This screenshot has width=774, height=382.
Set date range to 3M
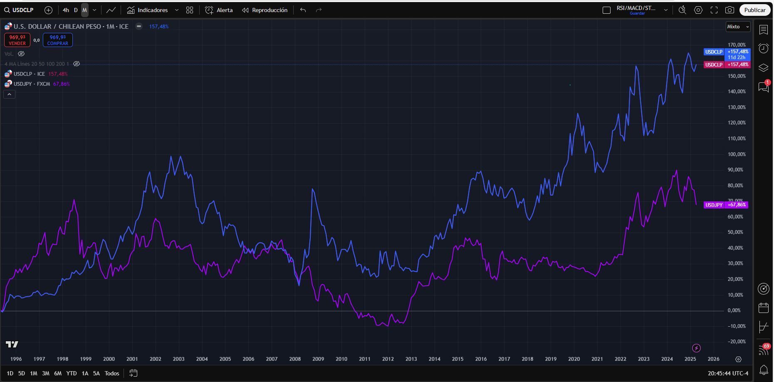pyautogui.click(x=46, y=373)
